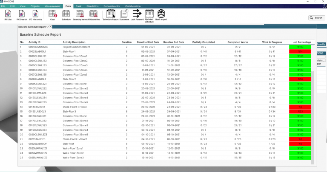Click the red job percentage cell for Slab-Floor1
Image resolution: width=327 pixels, height=172 pixels.
tap(300, 51)
